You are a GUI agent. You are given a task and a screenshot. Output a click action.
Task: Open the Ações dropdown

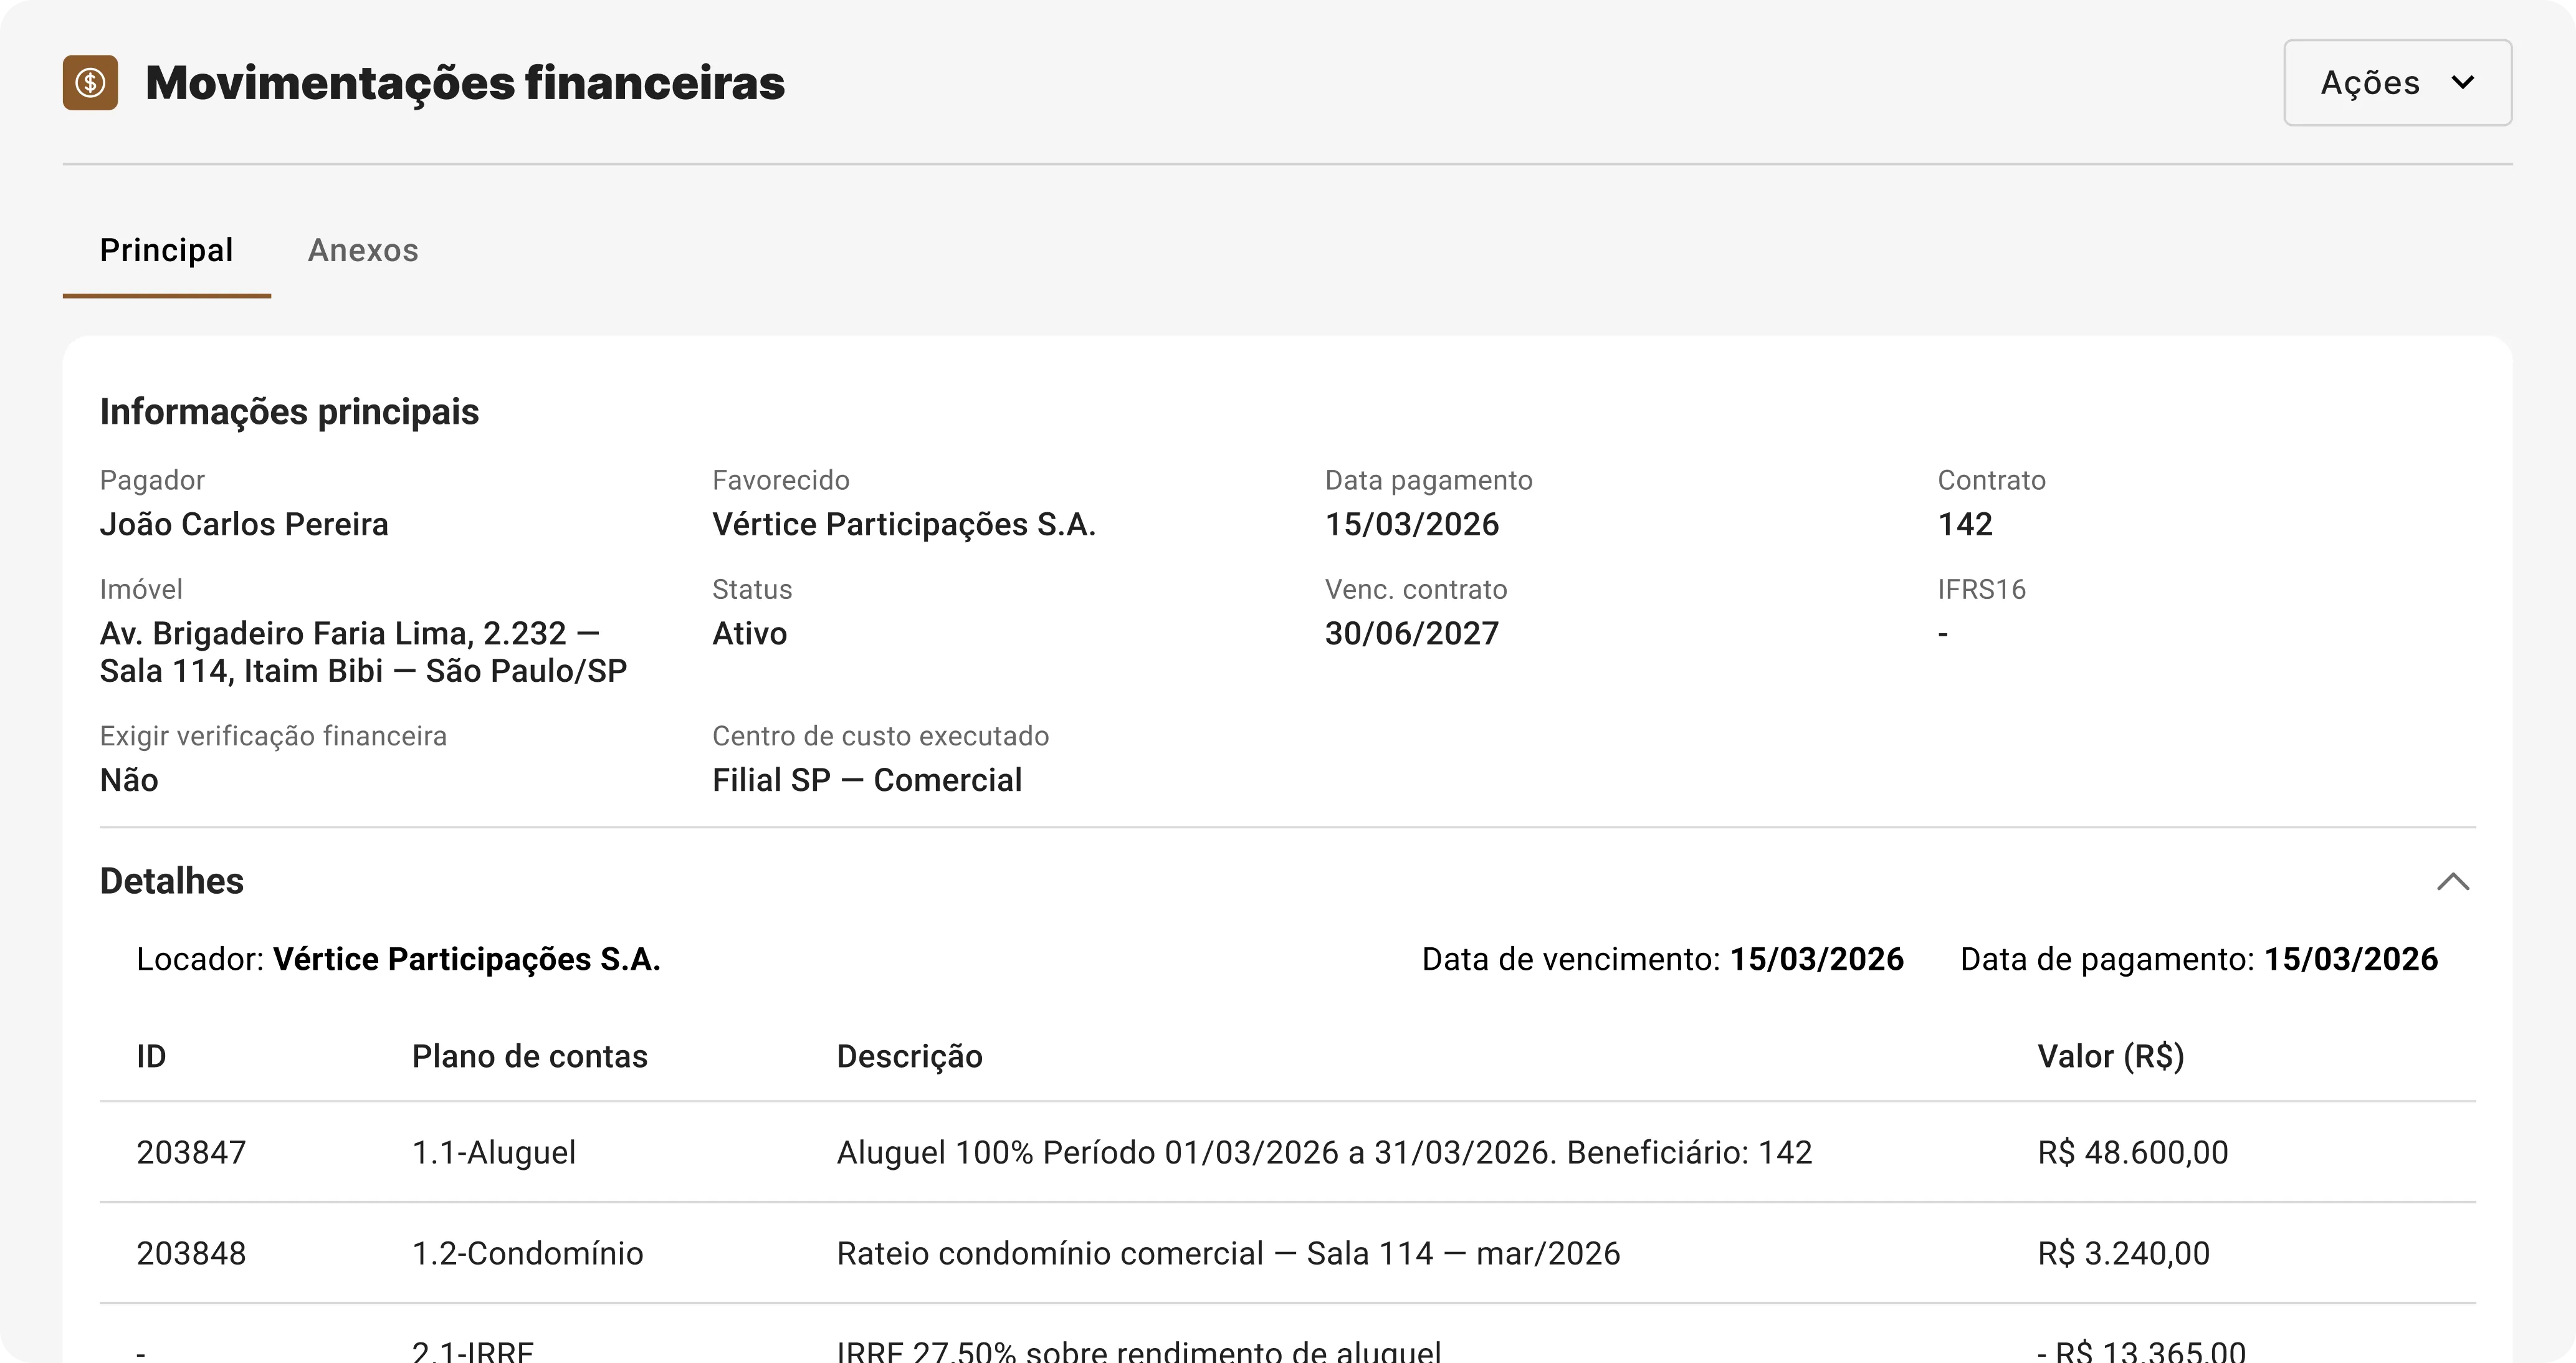(2397, 82)
